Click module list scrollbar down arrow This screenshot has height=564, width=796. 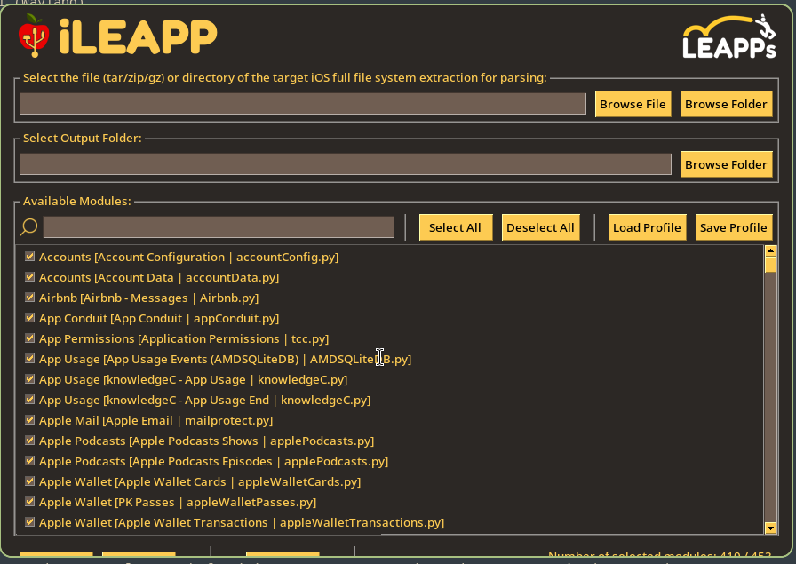coord(770,528)
